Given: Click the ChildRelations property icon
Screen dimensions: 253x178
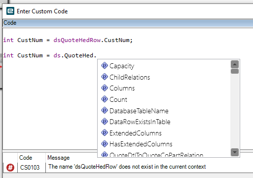Looking at the screenshot, I should coord(105,77).
